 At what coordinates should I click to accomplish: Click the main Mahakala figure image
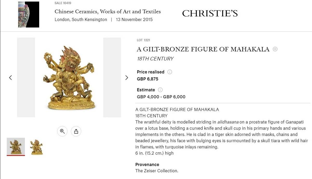click(x=69, y=77)
